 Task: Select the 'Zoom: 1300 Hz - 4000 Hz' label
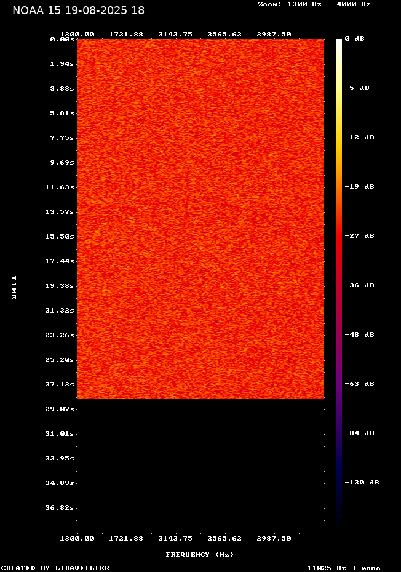(x=314, y=4)
